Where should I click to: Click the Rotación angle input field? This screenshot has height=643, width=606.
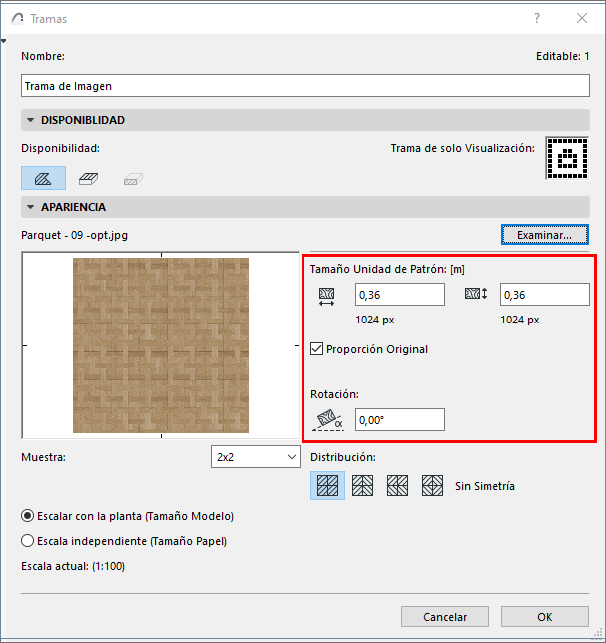[400, 420]
